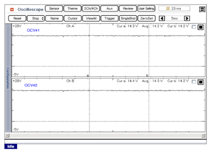
Task: Open the panel menu icon at top right
Action: [202, 9]
